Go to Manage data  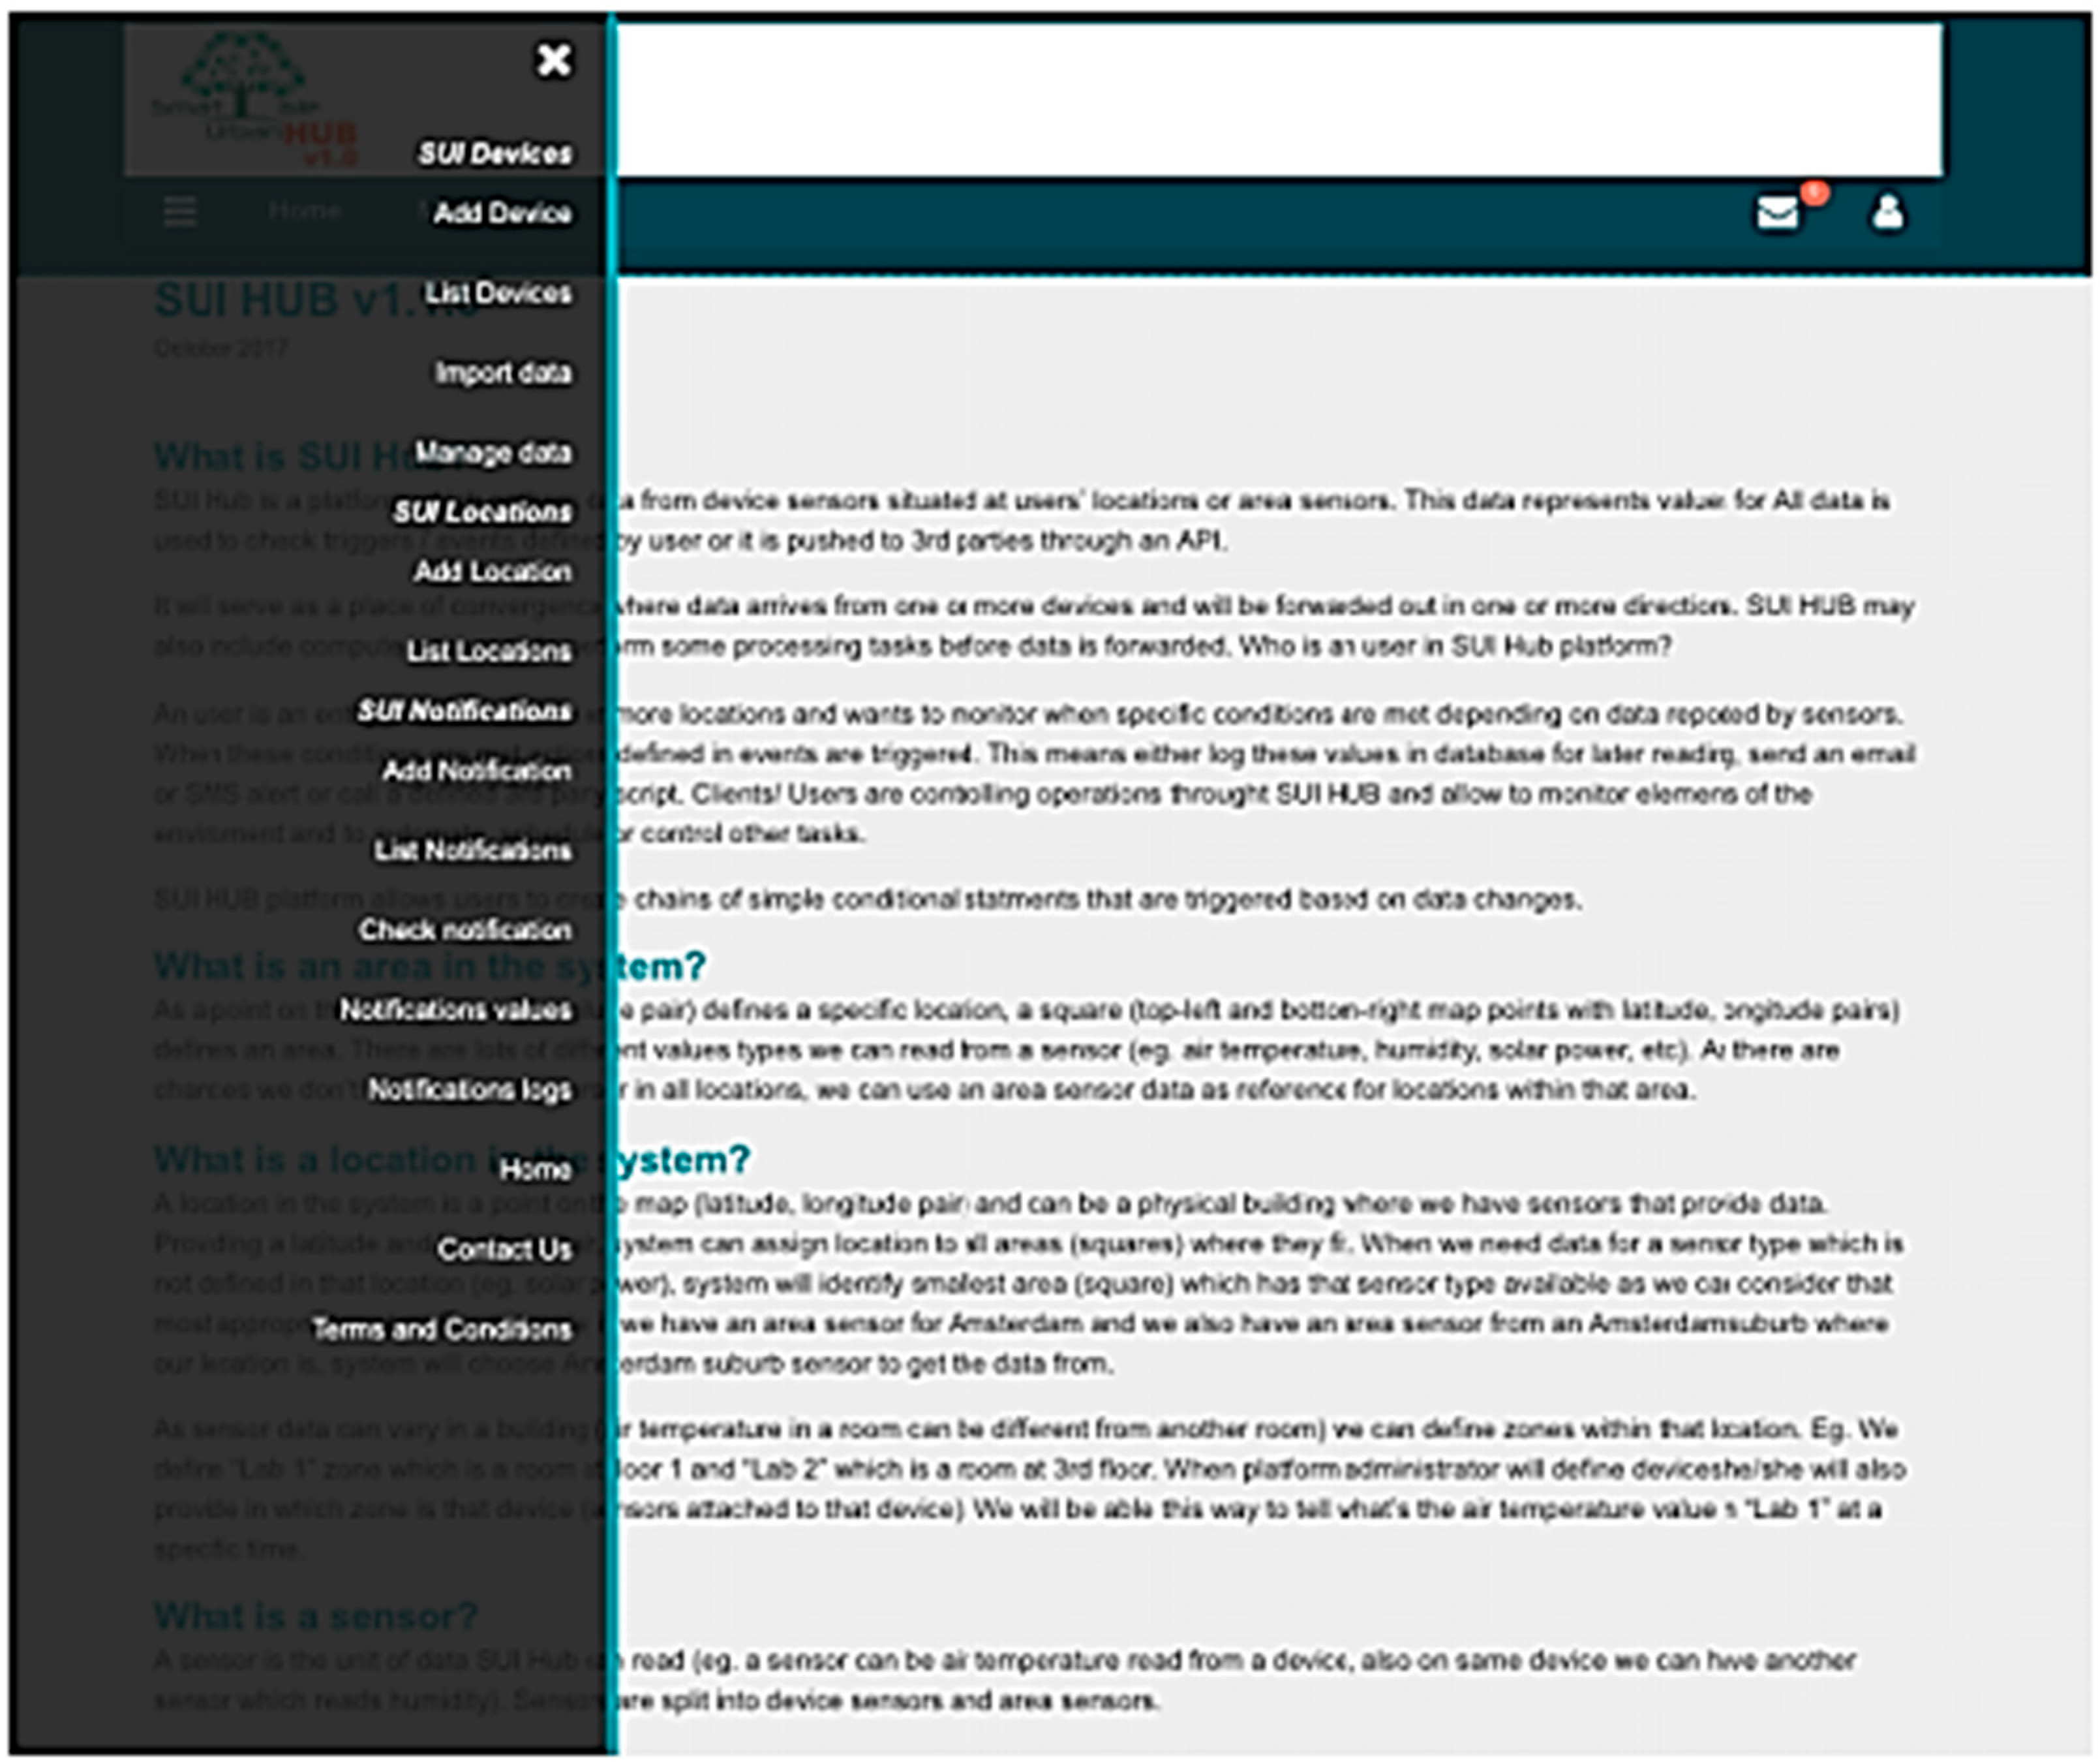[x=493, y=452]
